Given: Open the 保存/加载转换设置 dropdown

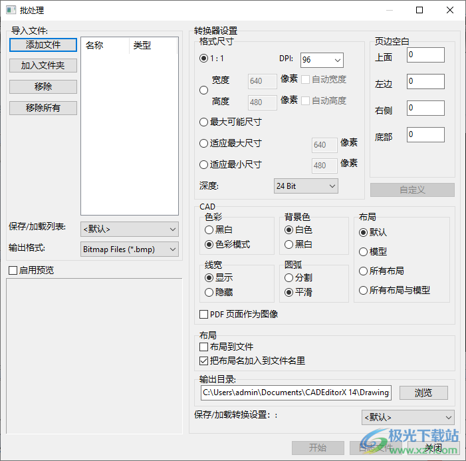Looking at the screenshot, I should (x=408, y=417).
